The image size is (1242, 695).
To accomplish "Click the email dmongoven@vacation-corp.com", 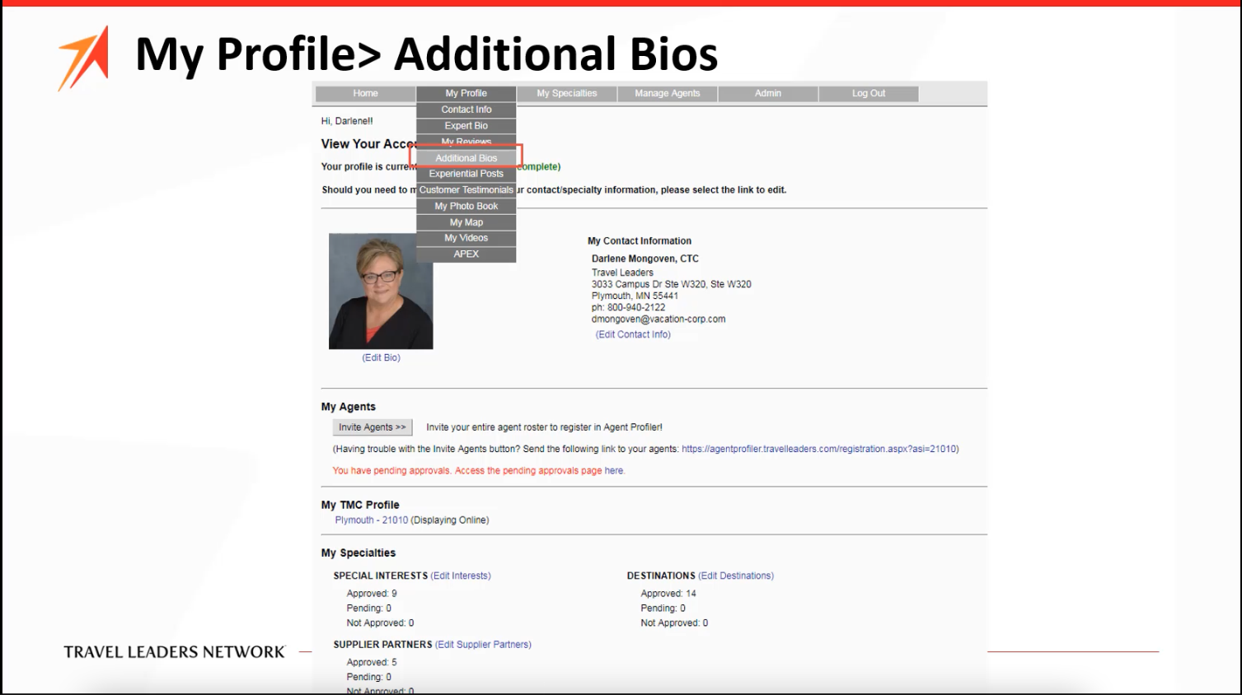I will pos(658,320).
